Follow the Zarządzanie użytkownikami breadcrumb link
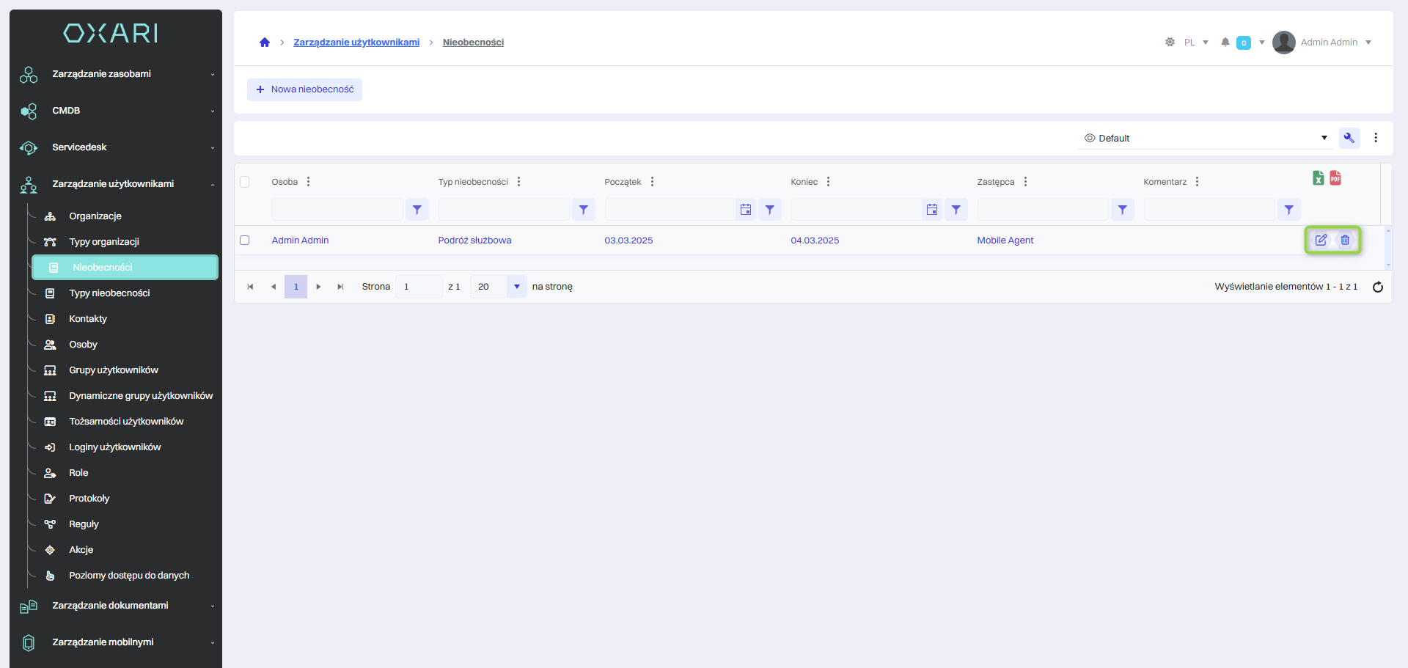 point(356,43)
